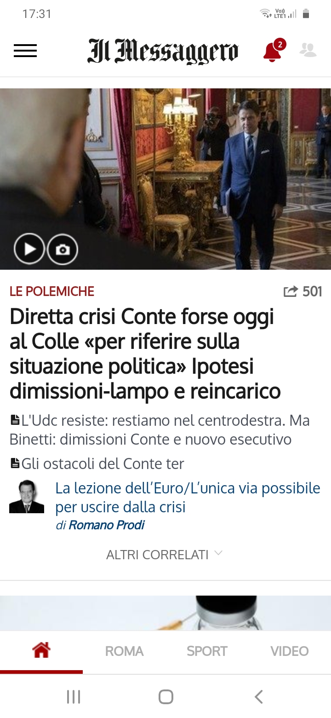Tap the Android back arrow
The image size is (331, 718).
[x=259, y=697]
